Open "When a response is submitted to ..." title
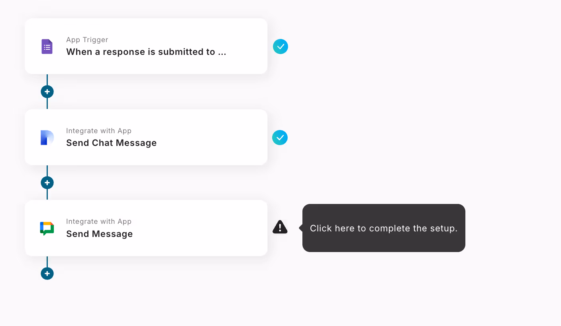Screen dimensions: 561x326 (146, 52)
